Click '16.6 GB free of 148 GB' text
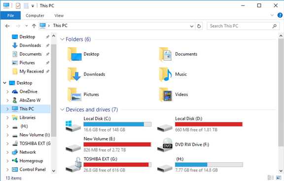 [x=105, y=130]
